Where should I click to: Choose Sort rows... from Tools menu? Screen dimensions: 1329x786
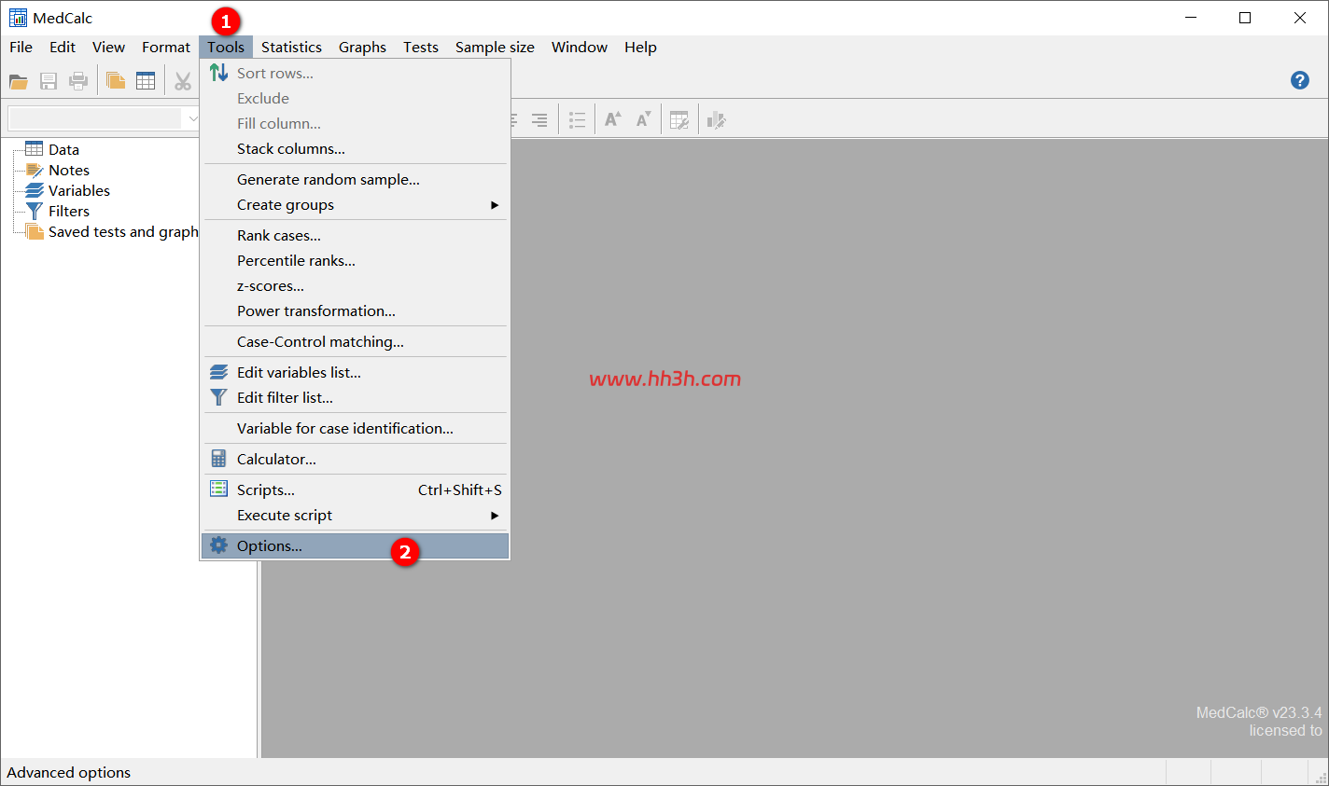coord(356,73)
